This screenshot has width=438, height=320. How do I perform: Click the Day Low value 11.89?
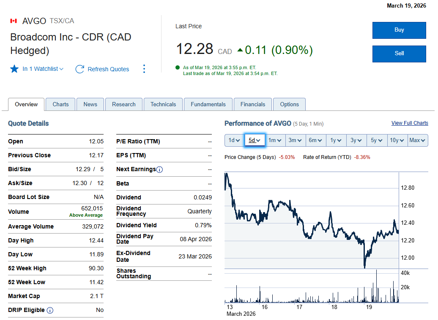tap(96, 255)
